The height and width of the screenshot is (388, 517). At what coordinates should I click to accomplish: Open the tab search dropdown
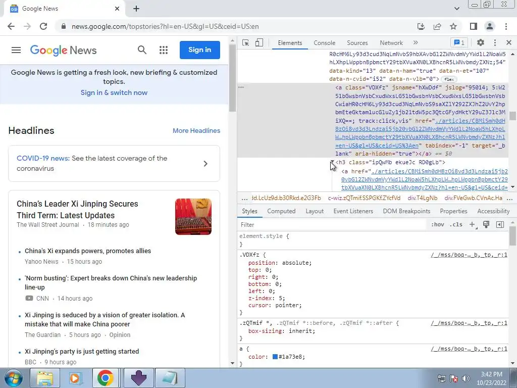456,9
